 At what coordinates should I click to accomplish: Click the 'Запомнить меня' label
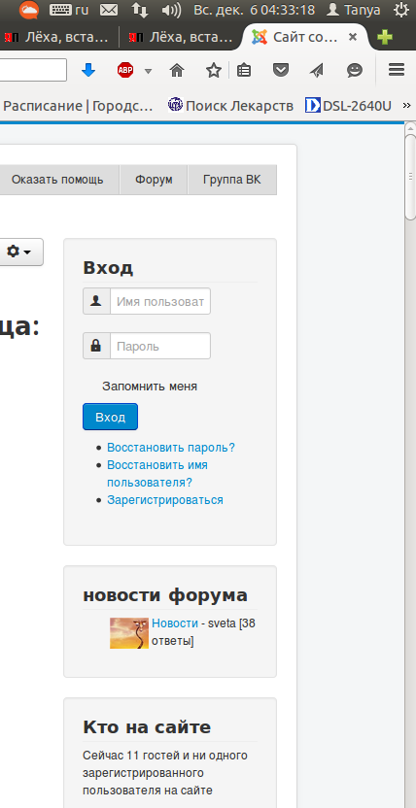click(150, 387)
